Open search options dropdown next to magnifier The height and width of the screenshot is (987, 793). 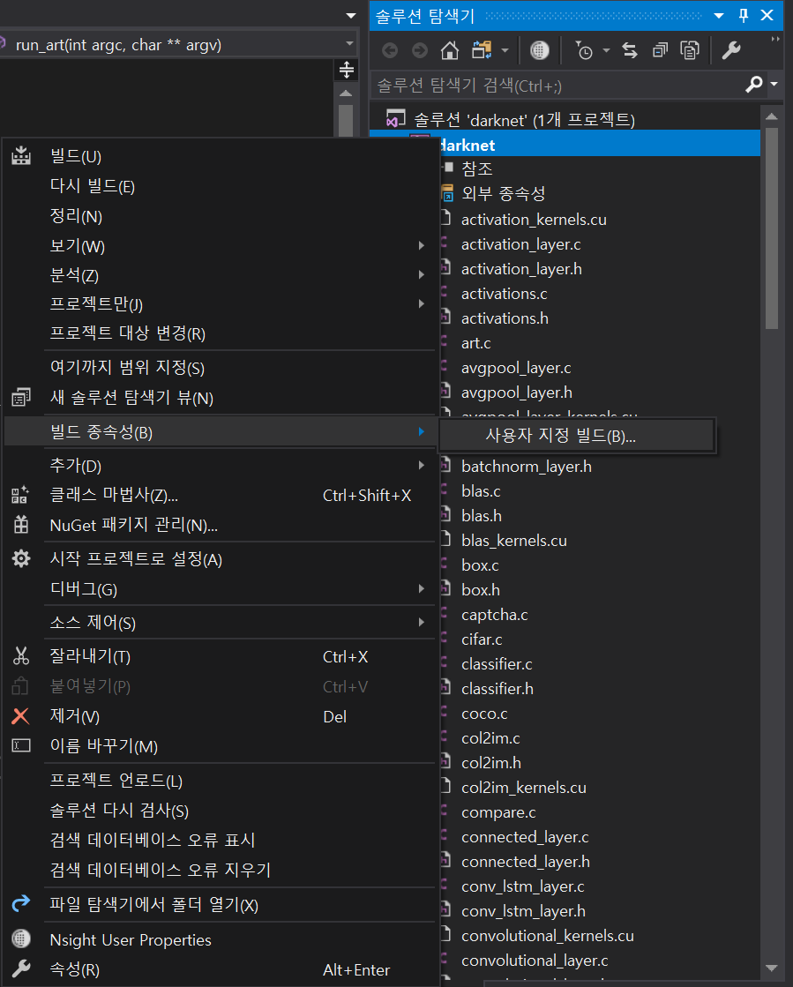(774, 84)
